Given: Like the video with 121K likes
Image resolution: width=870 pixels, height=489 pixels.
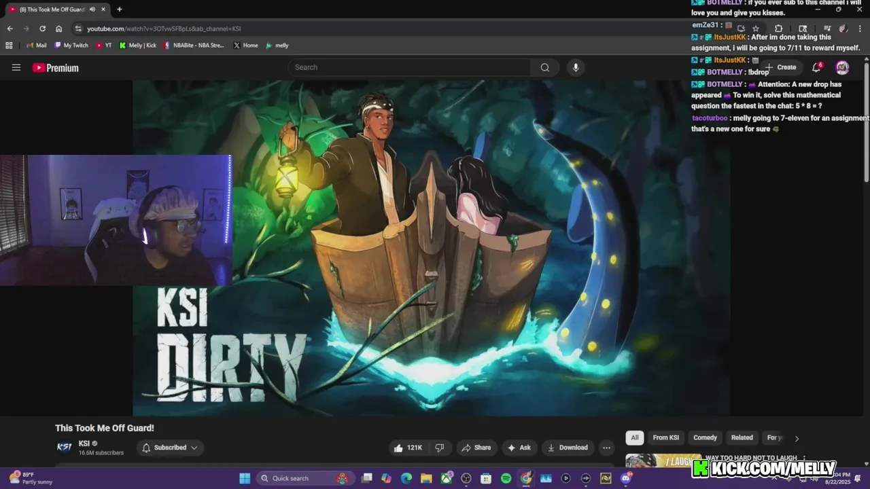Looking at the screenshot, I should 408,448.
